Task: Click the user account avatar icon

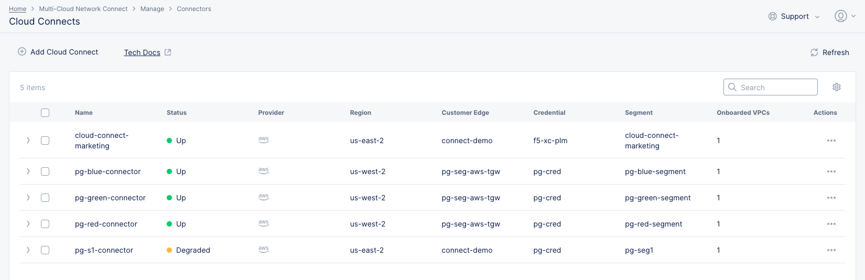Action: click(x=840, y=16)
